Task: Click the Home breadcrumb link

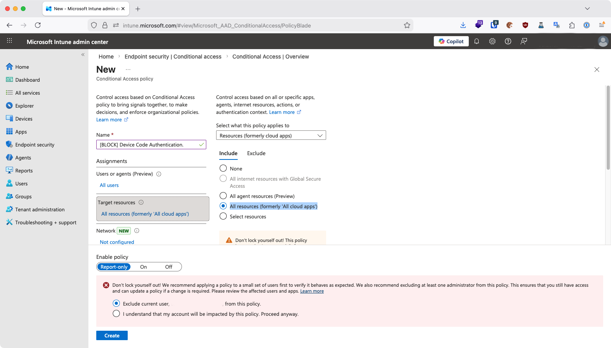Action: point(106,57)
